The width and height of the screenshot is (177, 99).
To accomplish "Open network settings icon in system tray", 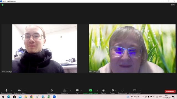I will 157,97.
